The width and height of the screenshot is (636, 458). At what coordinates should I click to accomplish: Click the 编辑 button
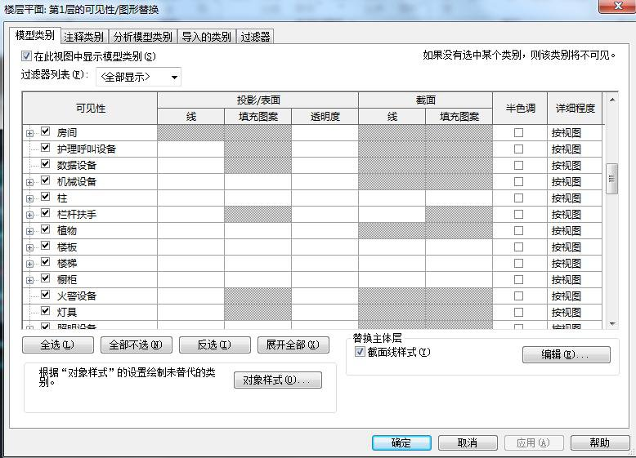coord(567,355)
